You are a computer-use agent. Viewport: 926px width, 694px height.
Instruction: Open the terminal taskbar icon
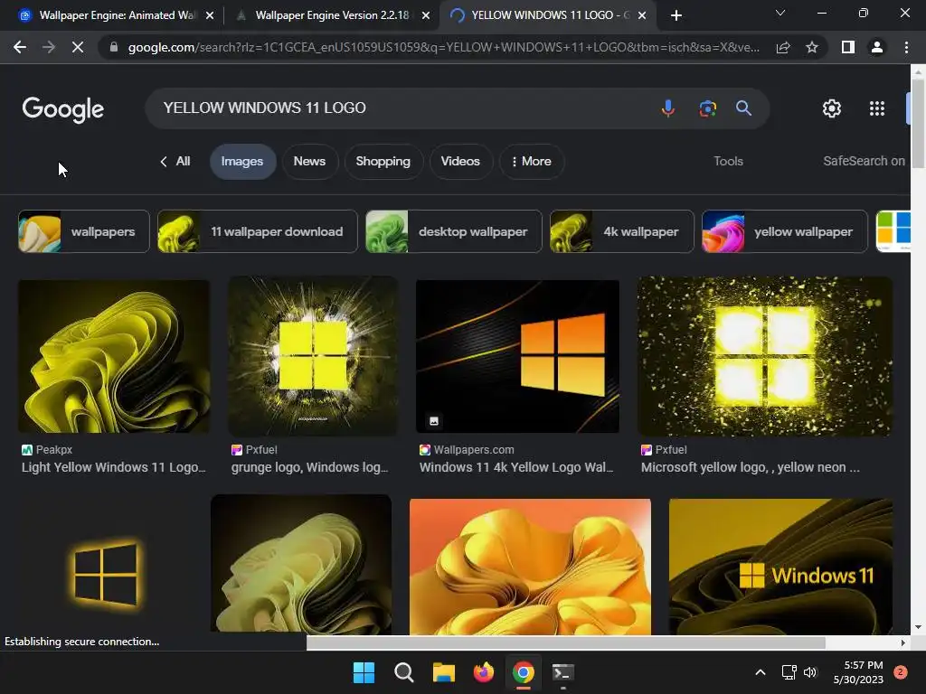pyautogui.click(x=562, y=672)
